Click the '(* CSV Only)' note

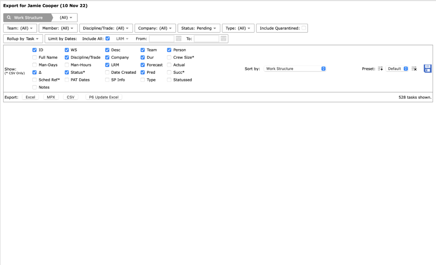pos(15,73)
